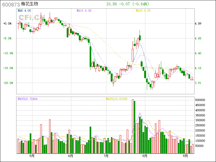Select the 3.91 price axis label
Screen dimensions: 216x162
click(x=198, y=83)
